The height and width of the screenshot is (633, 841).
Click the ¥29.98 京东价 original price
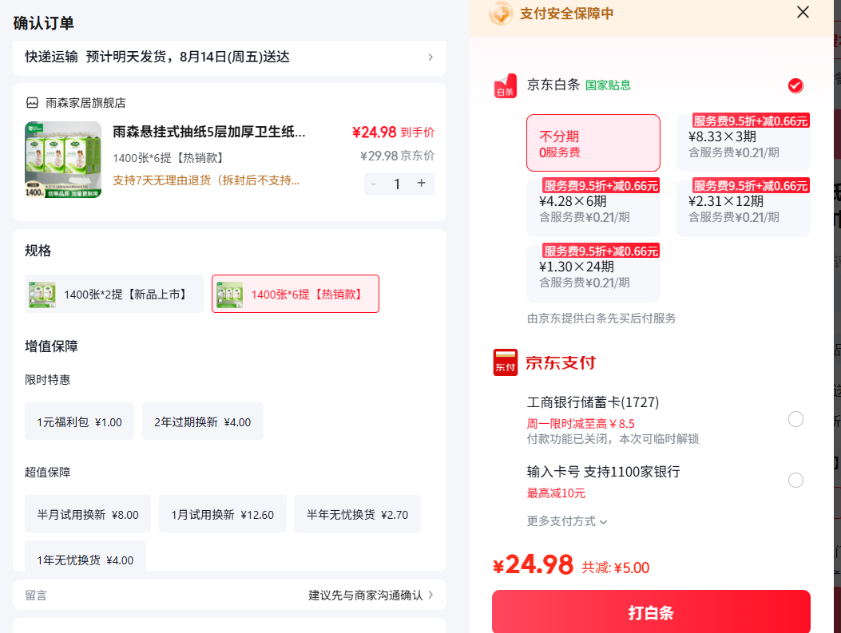(397, 156)
